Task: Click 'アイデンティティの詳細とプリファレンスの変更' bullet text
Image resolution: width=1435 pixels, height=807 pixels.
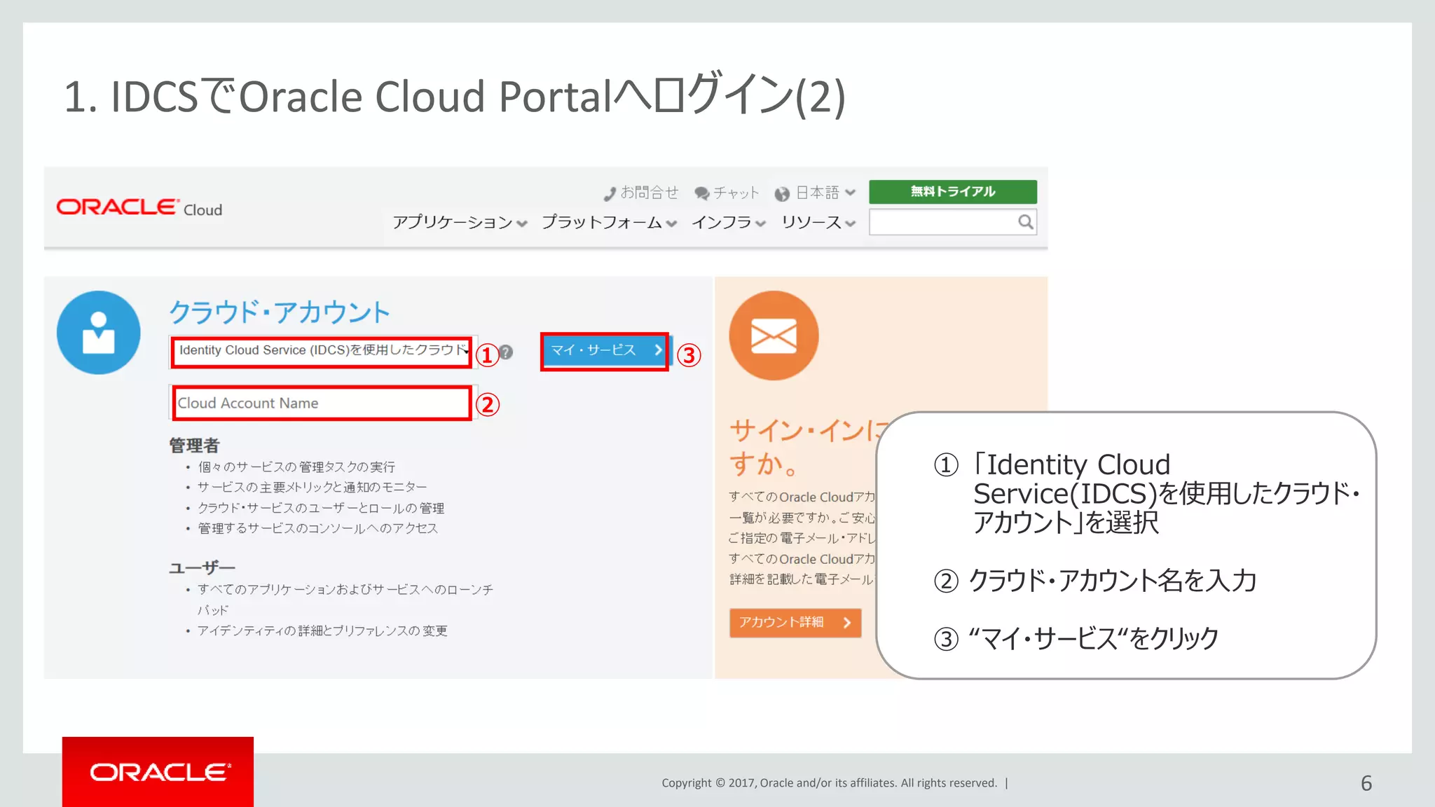Action: 322,630
